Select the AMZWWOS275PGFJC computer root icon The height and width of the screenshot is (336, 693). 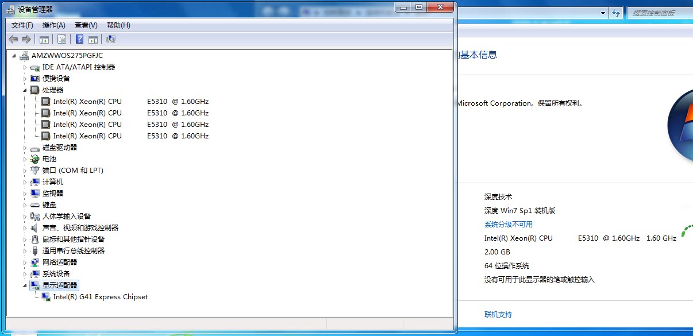pyautogui.click(x=24, y=56)
